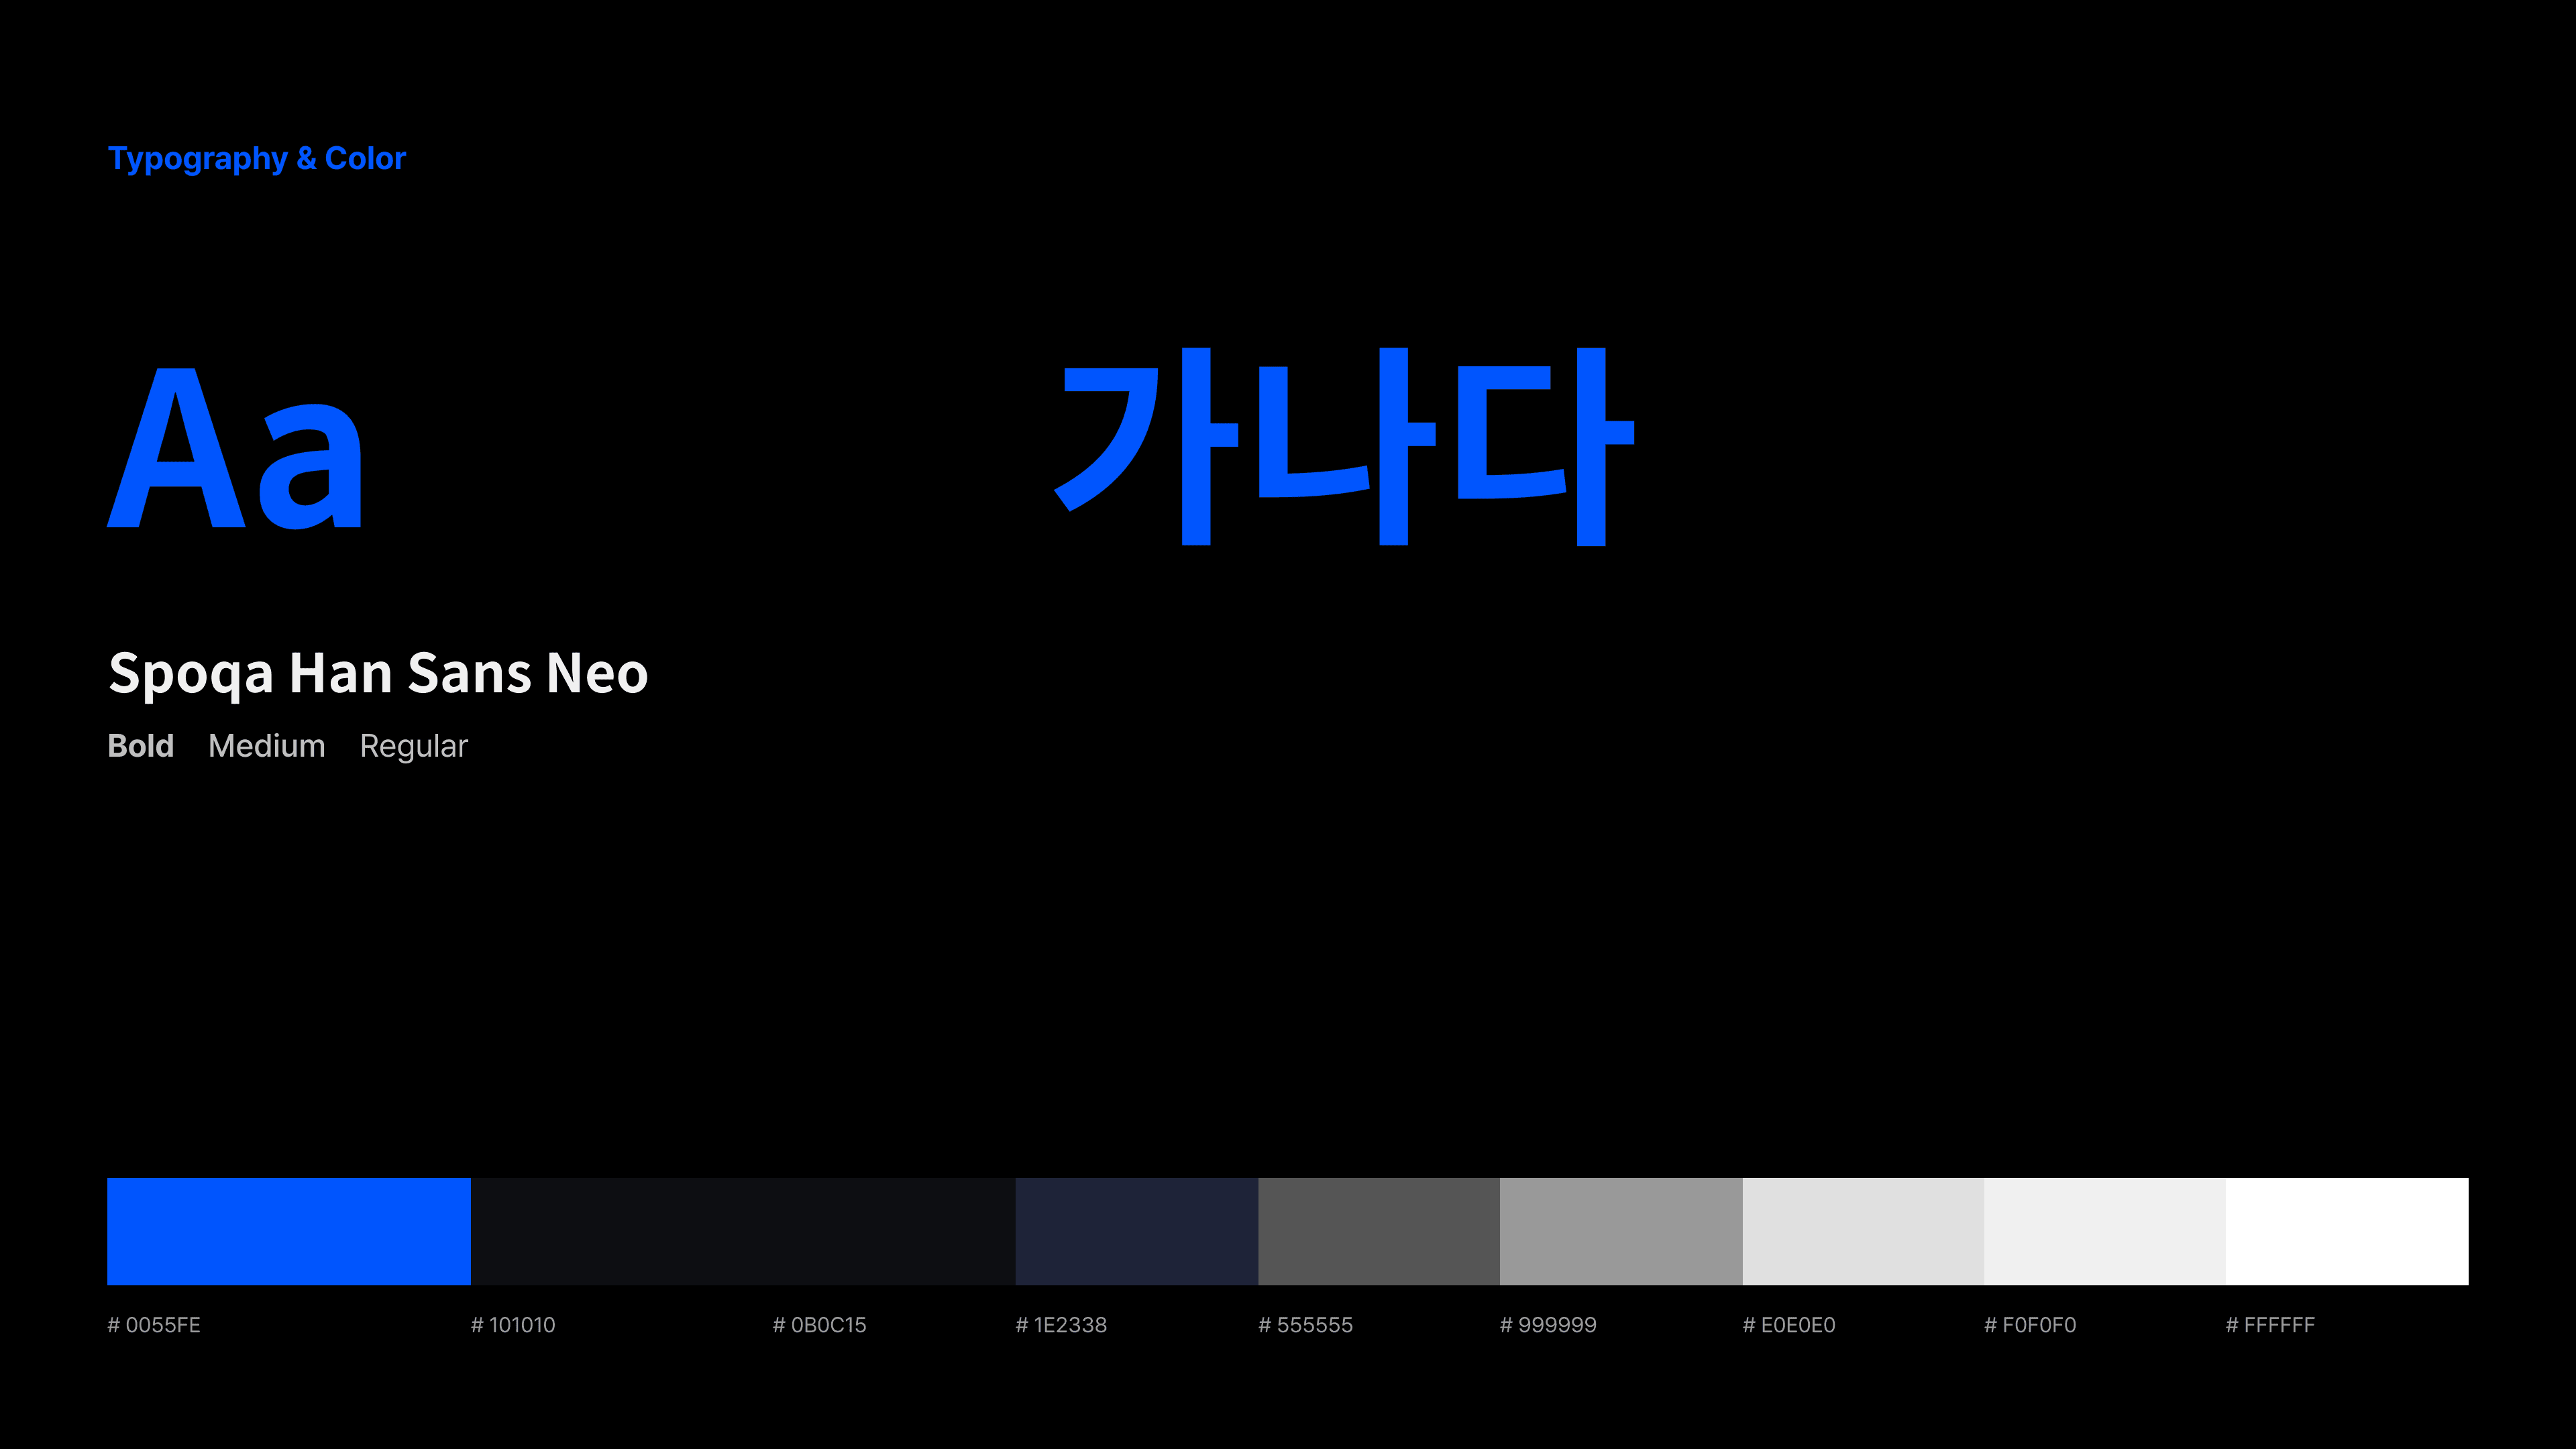Pick the gray 555555 swatch
Image resolution: width=2576 pixels, height=1449 pixels.
1378,1231
